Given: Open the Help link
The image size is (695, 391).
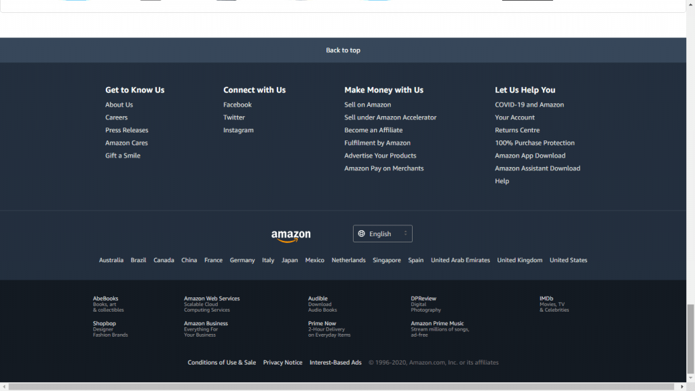Looking at the screenshot, I should click(x=502, y=181).
